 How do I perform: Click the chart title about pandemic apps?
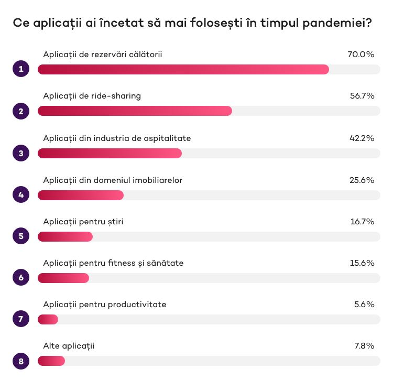[192, 23]
